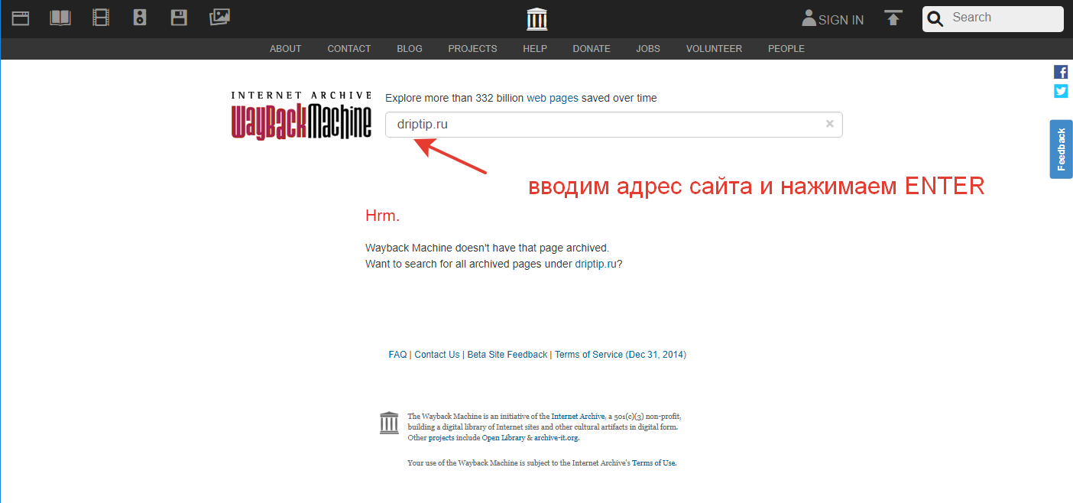Screen dimensions: 1073x503
Task: Share page via Facebook icon
Action: click(x=1061, y=72)
